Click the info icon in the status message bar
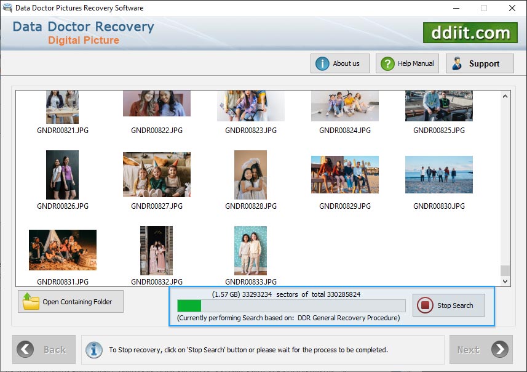Screen dimensions: 527x372 [x=93, y=350]
